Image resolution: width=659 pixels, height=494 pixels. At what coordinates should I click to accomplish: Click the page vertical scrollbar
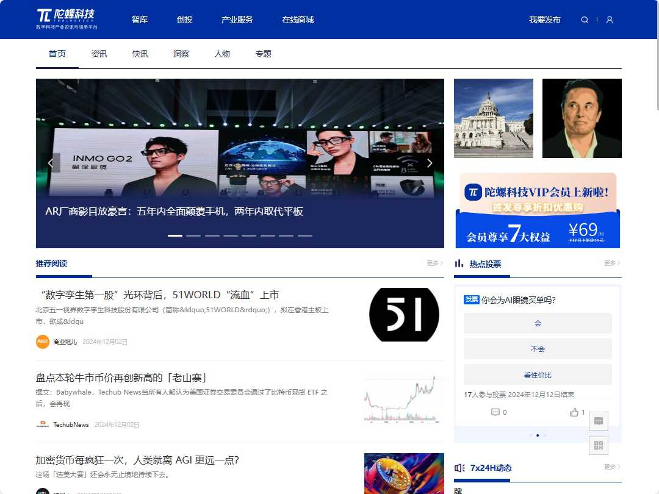pos(657,55)
